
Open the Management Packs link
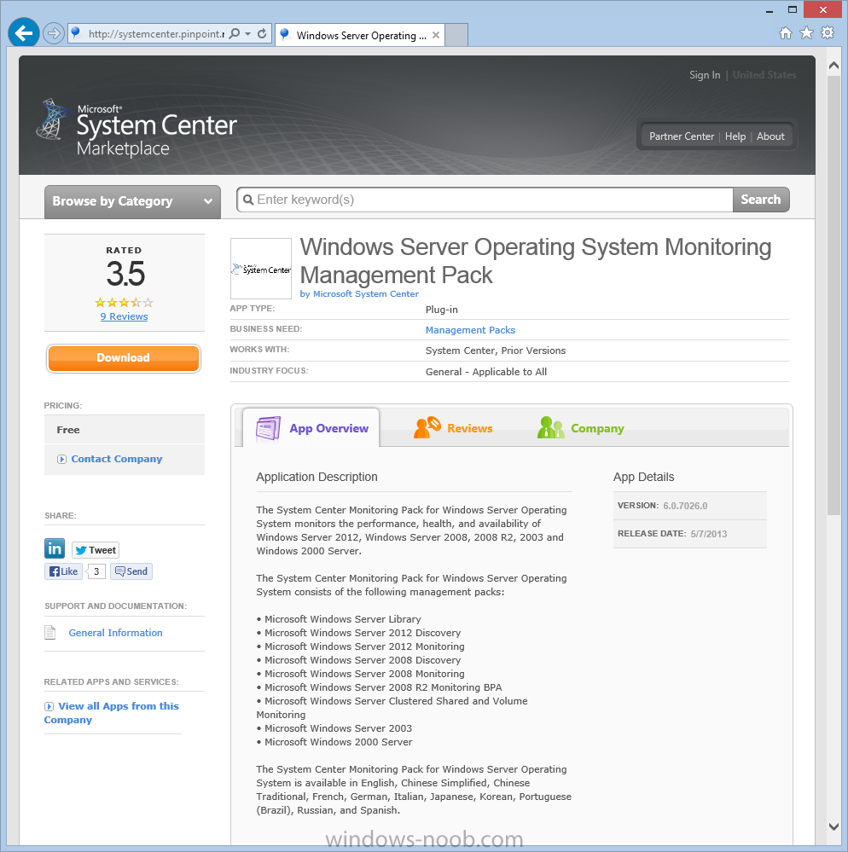click(x=470, y=330)
